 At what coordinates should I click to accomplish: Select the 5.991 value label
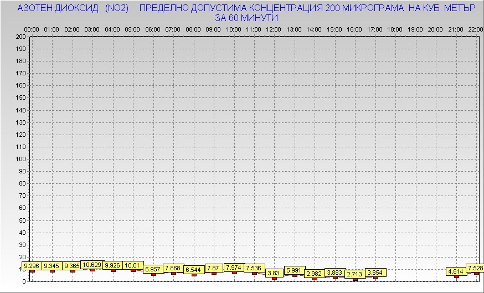pos(294,270)
